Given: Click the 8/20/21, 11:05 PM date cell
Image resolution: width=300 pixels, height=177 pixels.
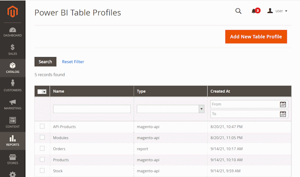Looking at the screenshot, I should (x=226, y=137).
